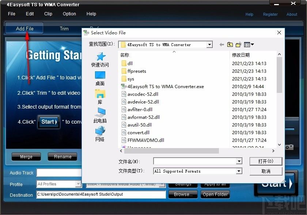Image resolution: width=307 pixels, height=215 pixels.
Task: Open Network (网络) in sidebar
Action: pyautogui.click(x=100, y=134)
